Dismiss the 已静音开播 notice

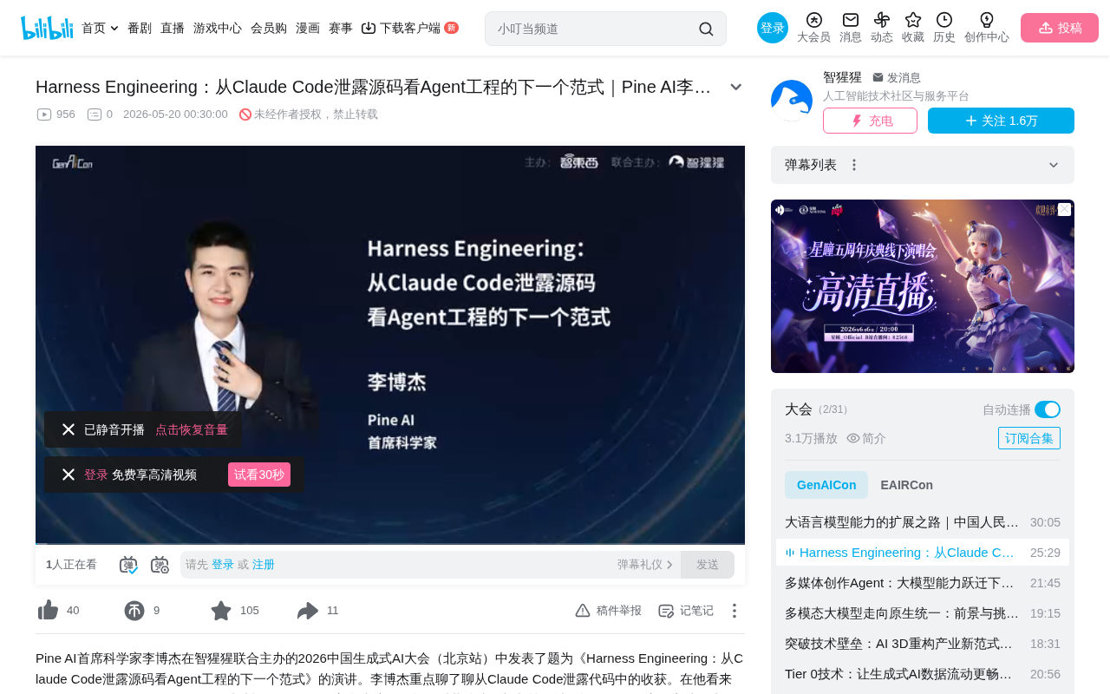pyautogui.click(x=69, y=429)
